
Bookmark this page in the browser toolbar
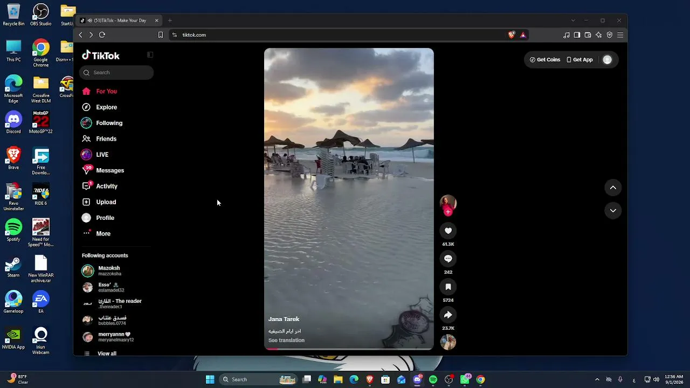point(160,35)
